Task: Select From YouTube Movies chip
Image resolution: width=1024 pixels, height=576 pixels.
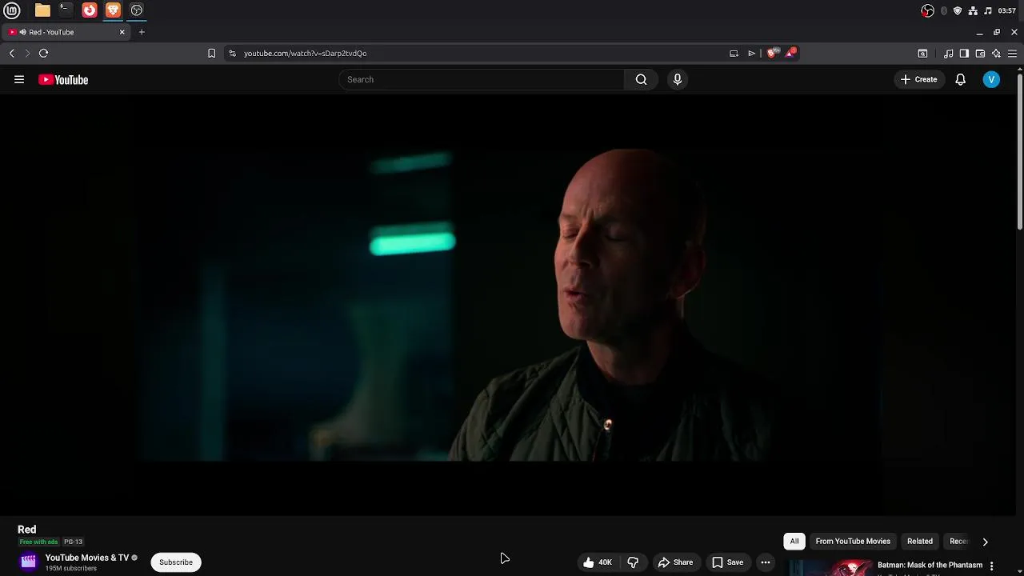Action: coord(853,542)
